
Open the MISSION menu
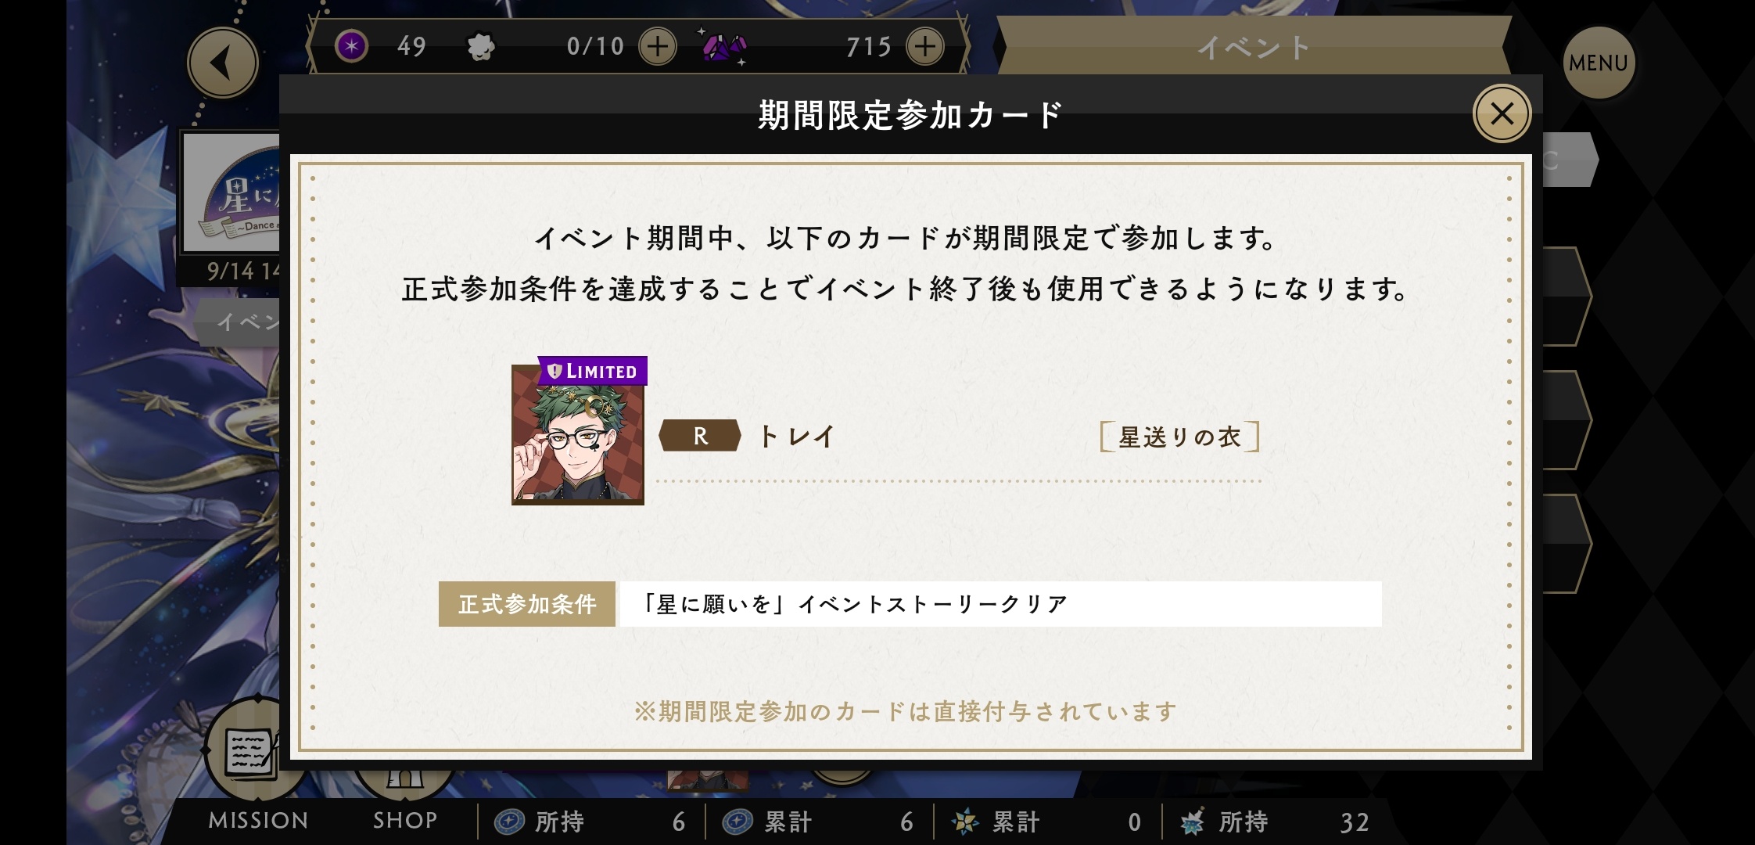258,820
